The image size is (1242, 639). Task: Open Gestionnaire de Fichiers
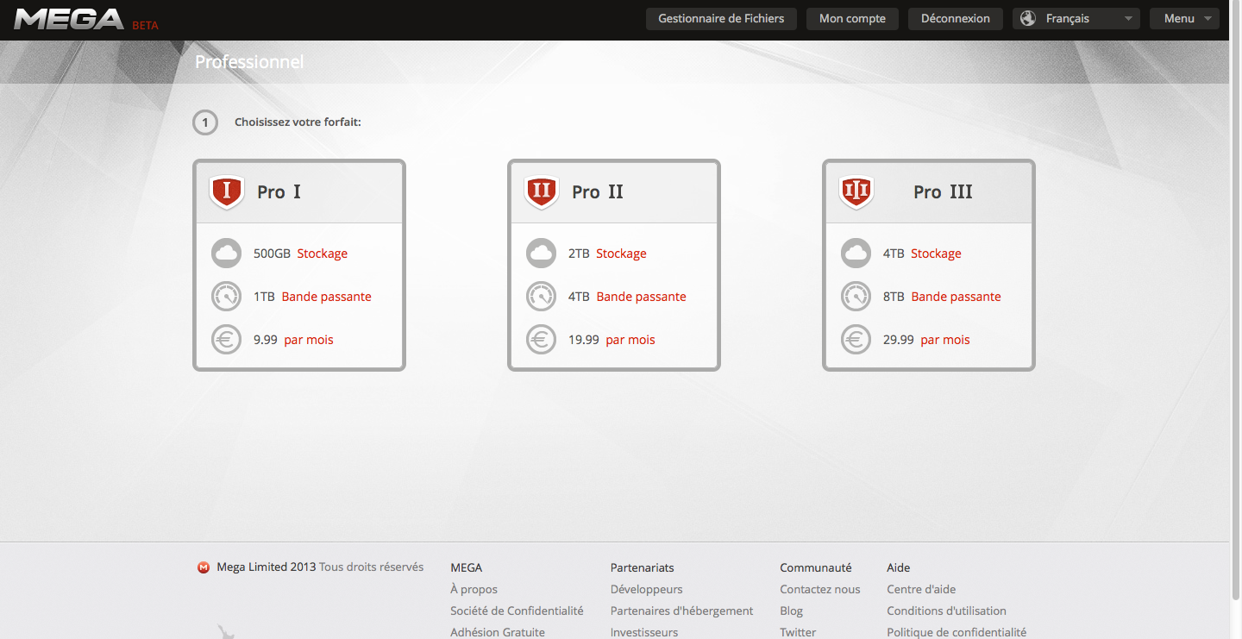pos(721,19)
